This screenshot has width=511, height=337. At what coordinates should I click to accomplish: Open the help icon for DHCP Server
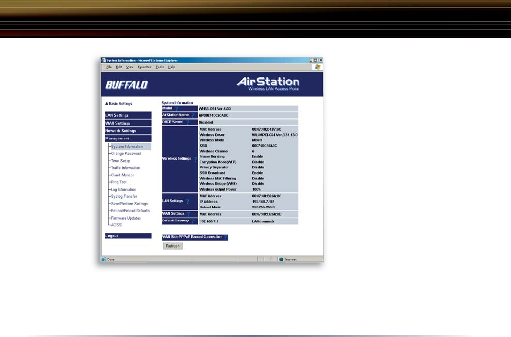click(x=187, y=122)
